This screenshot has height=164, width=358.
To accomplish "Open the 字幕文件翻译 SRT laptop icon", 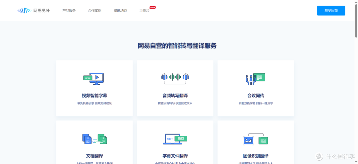I will coord(175,139).
